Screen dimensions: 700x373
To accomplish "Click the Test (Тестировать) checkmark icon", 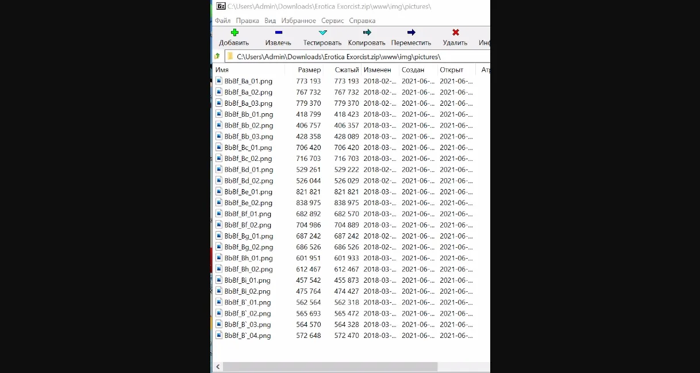I will tap(322, 33).
